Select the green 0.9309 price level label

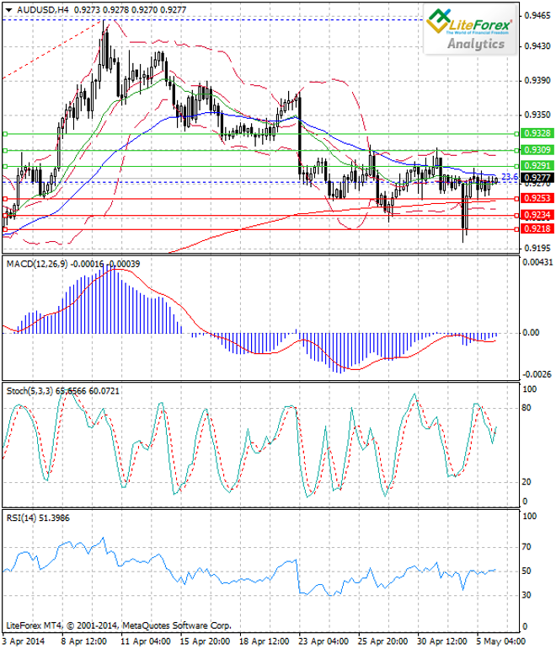pos(537,150)
